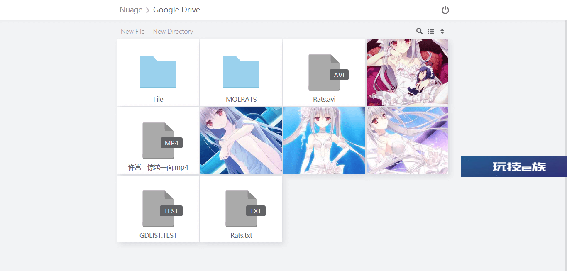Screen dimensions: 567x271
Task: Open the File folder icon
Action: tap(158, 72)
